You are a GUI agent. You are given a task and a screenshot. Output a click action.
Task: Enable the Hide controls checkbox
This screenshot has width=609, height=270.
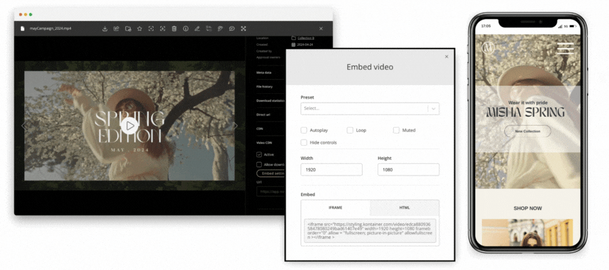point(304,142)
